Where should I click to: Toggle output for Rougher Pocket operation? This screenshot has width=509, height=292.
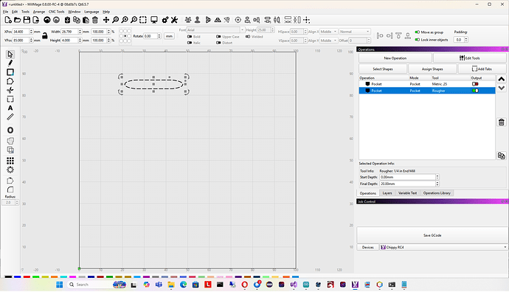pos(475,91)
